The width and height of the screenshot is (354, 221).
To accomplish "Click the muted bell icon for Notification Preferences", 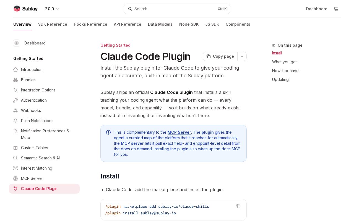I will click(x=15, y=131).
